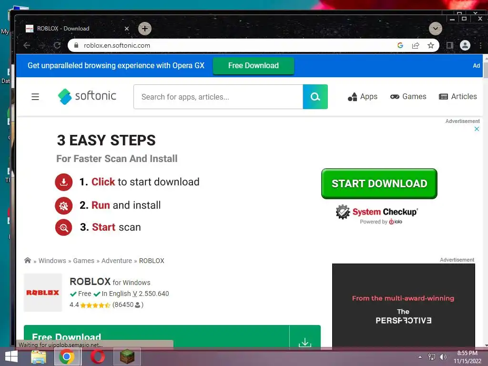Image resolution: width=488 pixels, height=366 pixels.
Task: Click the 86450 user reviews count
Action: coord(128,305)
